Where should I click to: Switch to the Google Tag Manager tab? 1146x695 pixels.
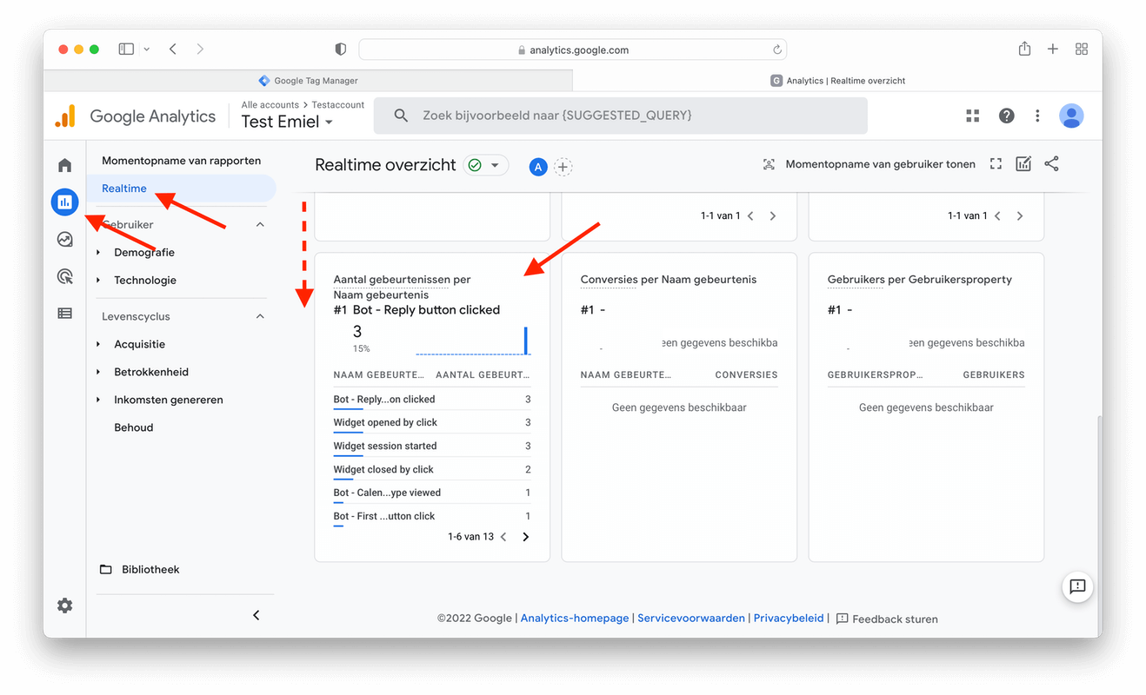[308, 80]
